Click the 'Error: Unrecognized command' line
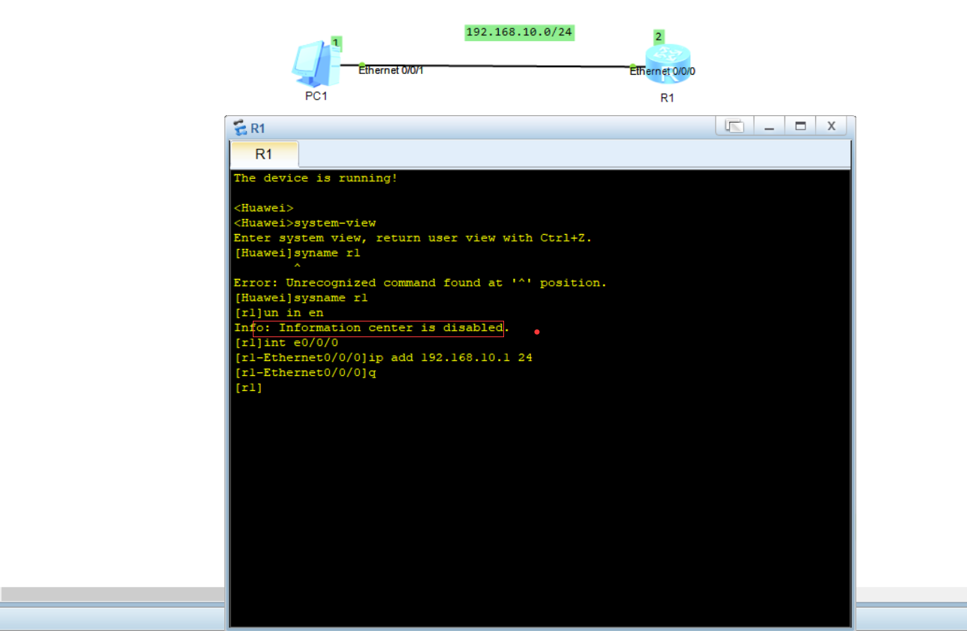Viewport: 967px width, 631px height. click(420, 283)
